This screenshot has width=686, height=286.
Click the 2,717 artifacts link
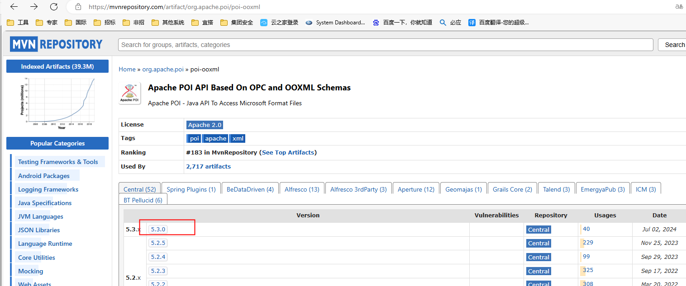pos(208,166)
